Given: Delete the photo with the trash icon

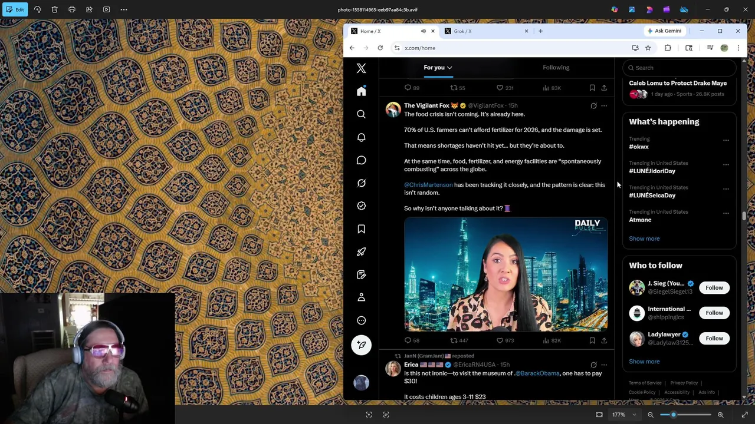Looking at the screenshot, I should (54, 9).
